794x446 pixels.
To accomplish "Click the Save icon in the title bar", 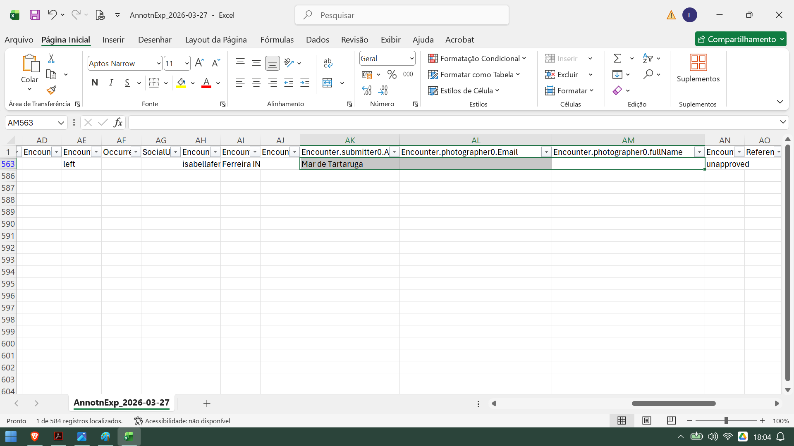I will coord(35,15).
